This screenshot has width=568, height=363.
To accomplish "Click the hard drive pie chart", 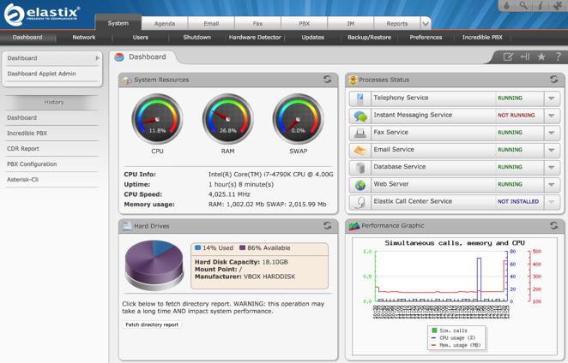I will (154, 265).
